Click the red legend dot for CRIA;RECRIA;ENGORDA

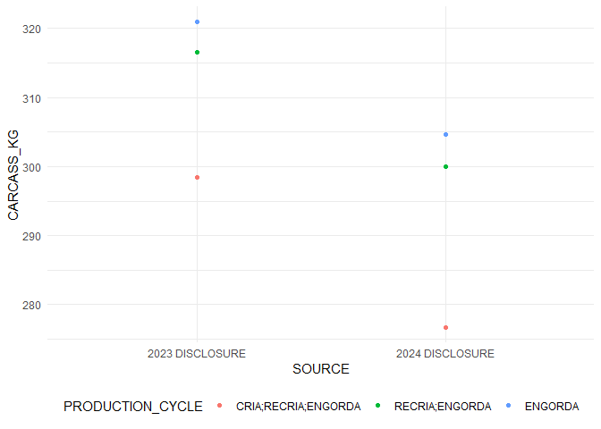(220, 407)
